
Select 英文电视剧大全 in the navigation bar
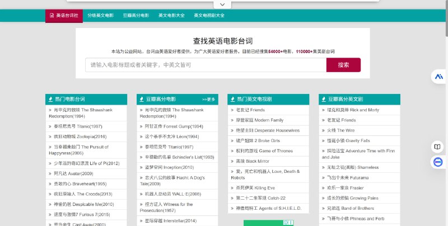[209, 16]
